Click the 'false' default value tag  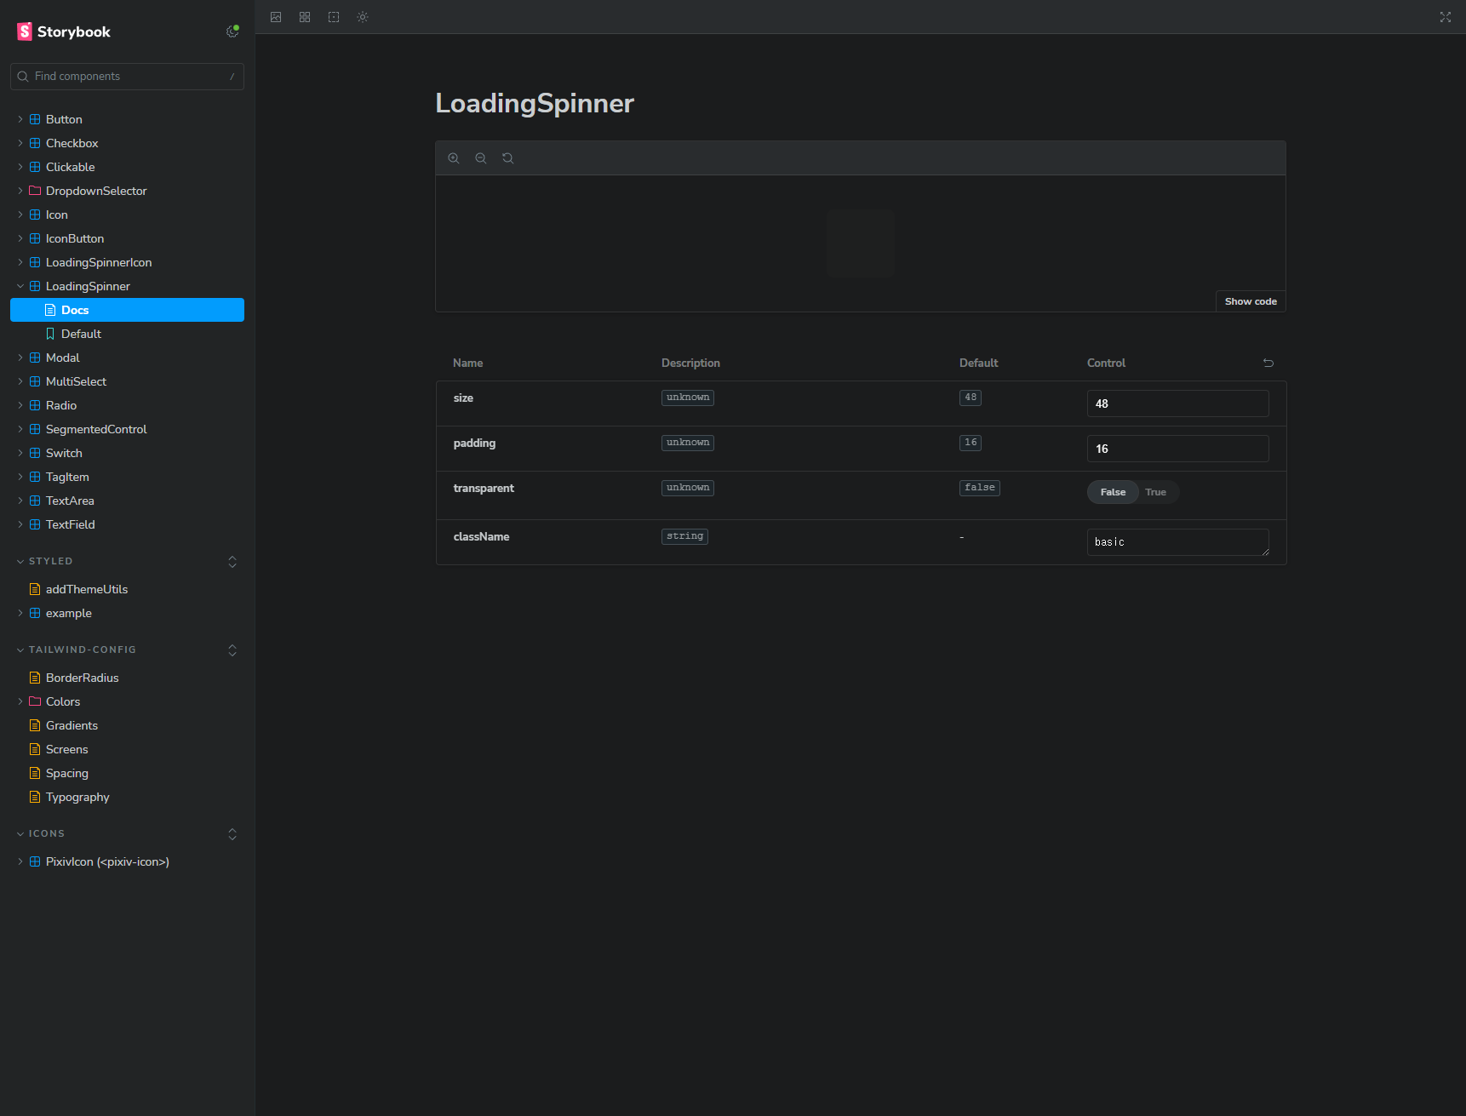tap(980, 488)
